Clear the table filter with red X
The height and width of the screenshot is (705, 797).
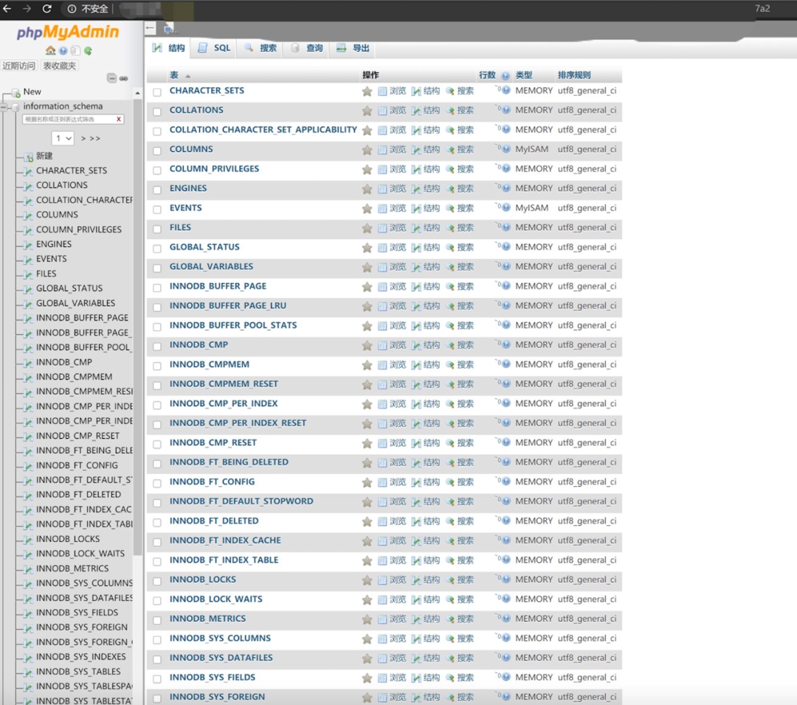pyautogui.click(x=118, y=119)
